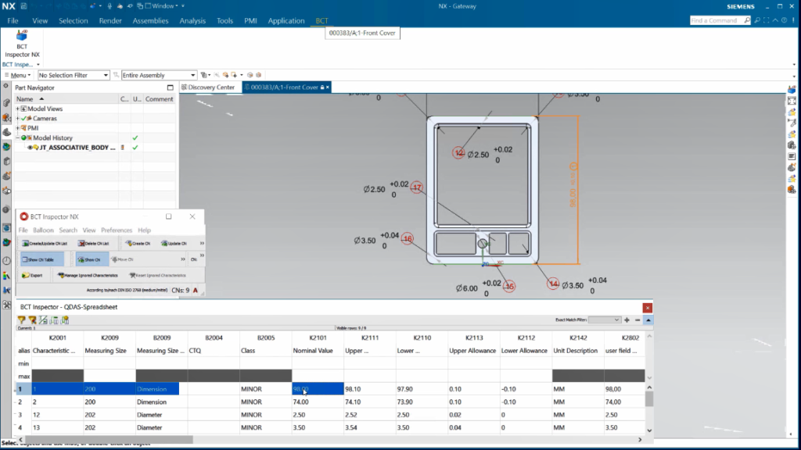Screen dimensions: 801x450
Task: Open the No Selection Filter dropdown
Action: pos(74,75)
